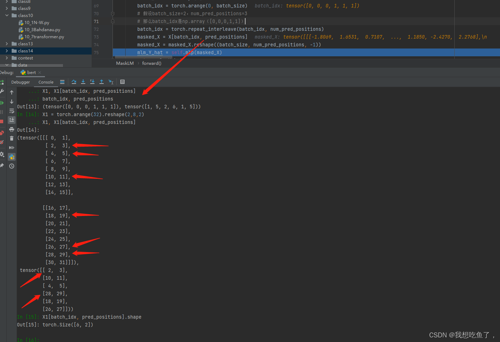Click the Step Out debug icon

click(102, 82)
